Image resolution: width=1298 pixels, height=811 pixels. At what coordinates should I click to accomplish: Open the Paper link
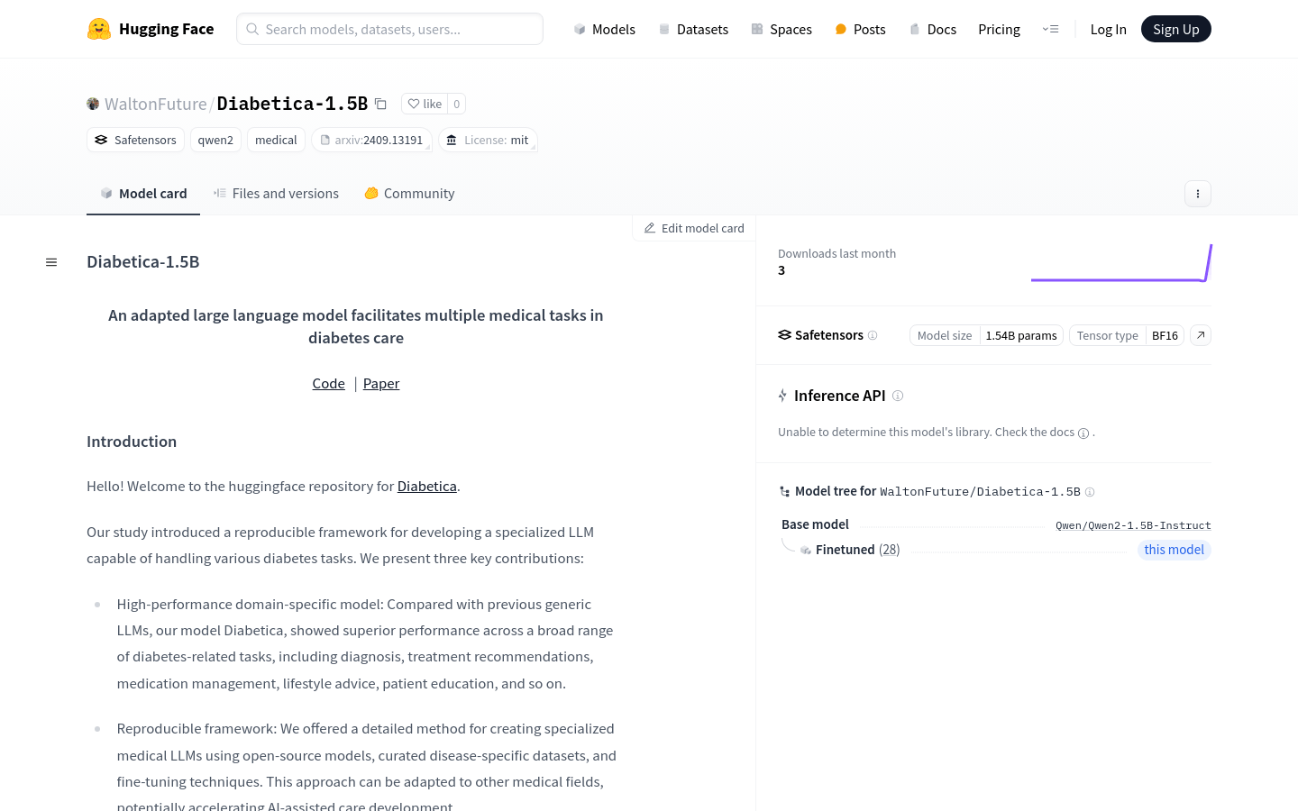click(381, 384)
